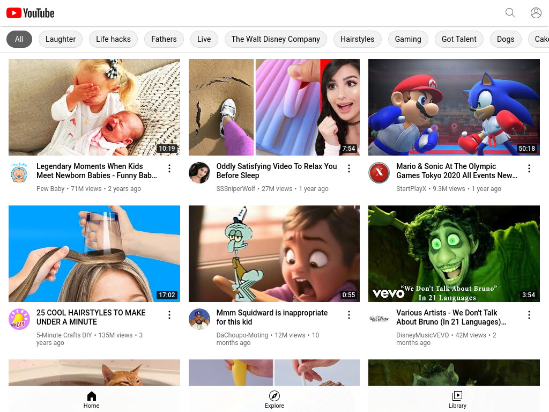Play the Mario and Sonic boxing thumbnail

[454, 107]
